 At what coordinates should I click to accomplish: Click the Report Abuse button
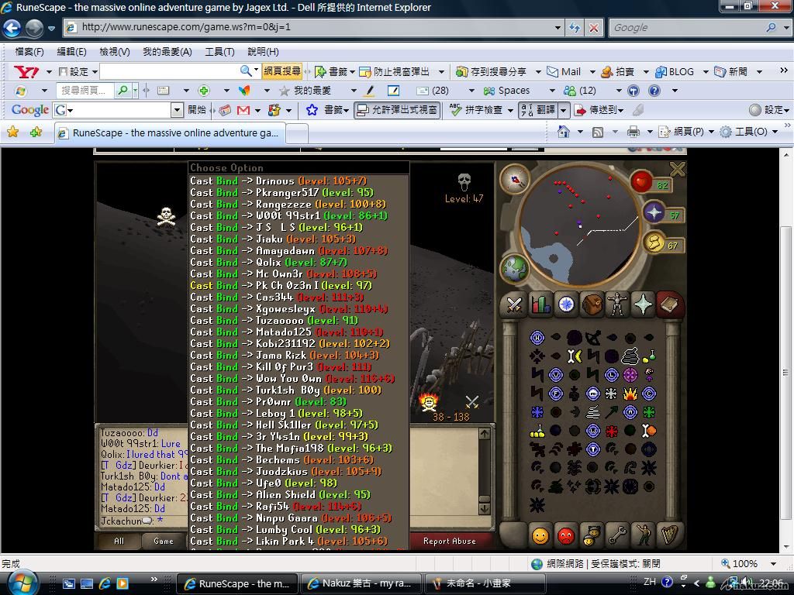tap(450, 541)
